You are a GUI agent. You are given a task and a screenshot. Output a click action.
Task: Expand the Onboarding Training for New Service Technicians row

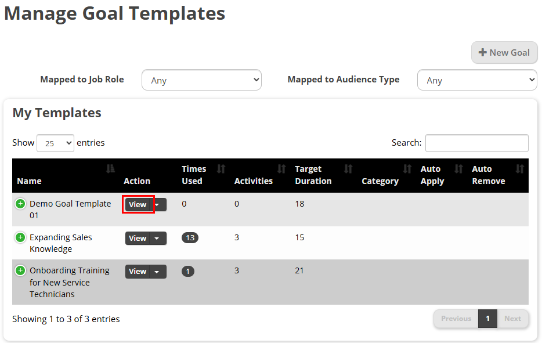pos(21,270)
